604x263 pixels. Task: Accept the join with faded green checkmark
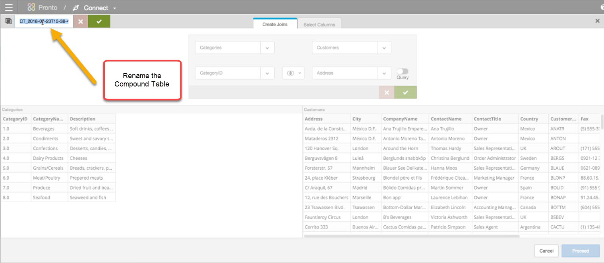click(x=405, y=92)
